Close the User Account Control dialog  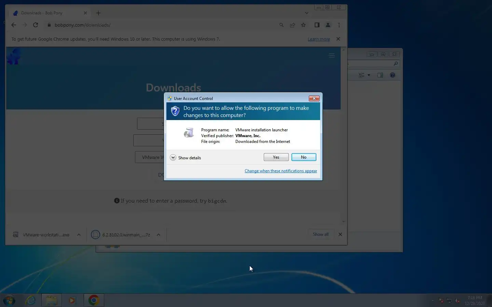click(314, 98)
